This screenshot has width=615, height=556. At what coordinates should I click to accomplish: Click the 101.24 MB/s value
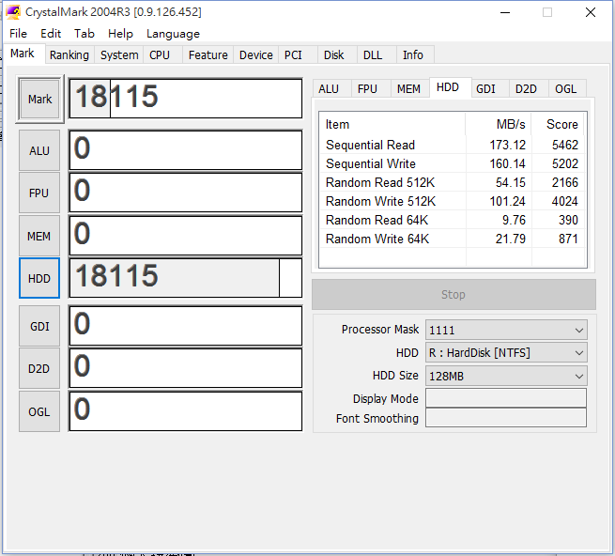(x=508, y=202)
